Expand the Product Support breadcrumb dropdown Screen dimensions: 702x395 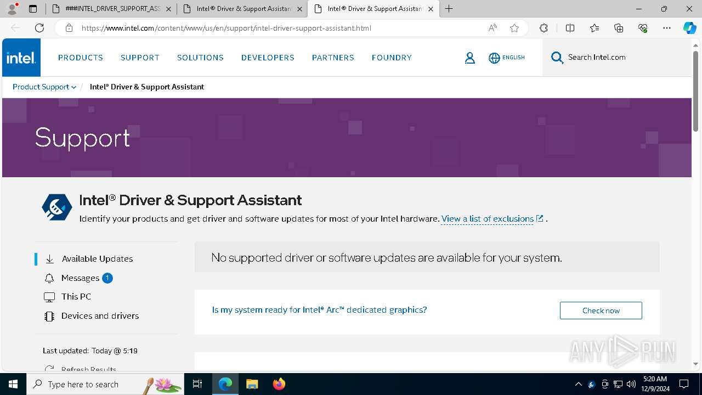44,87
